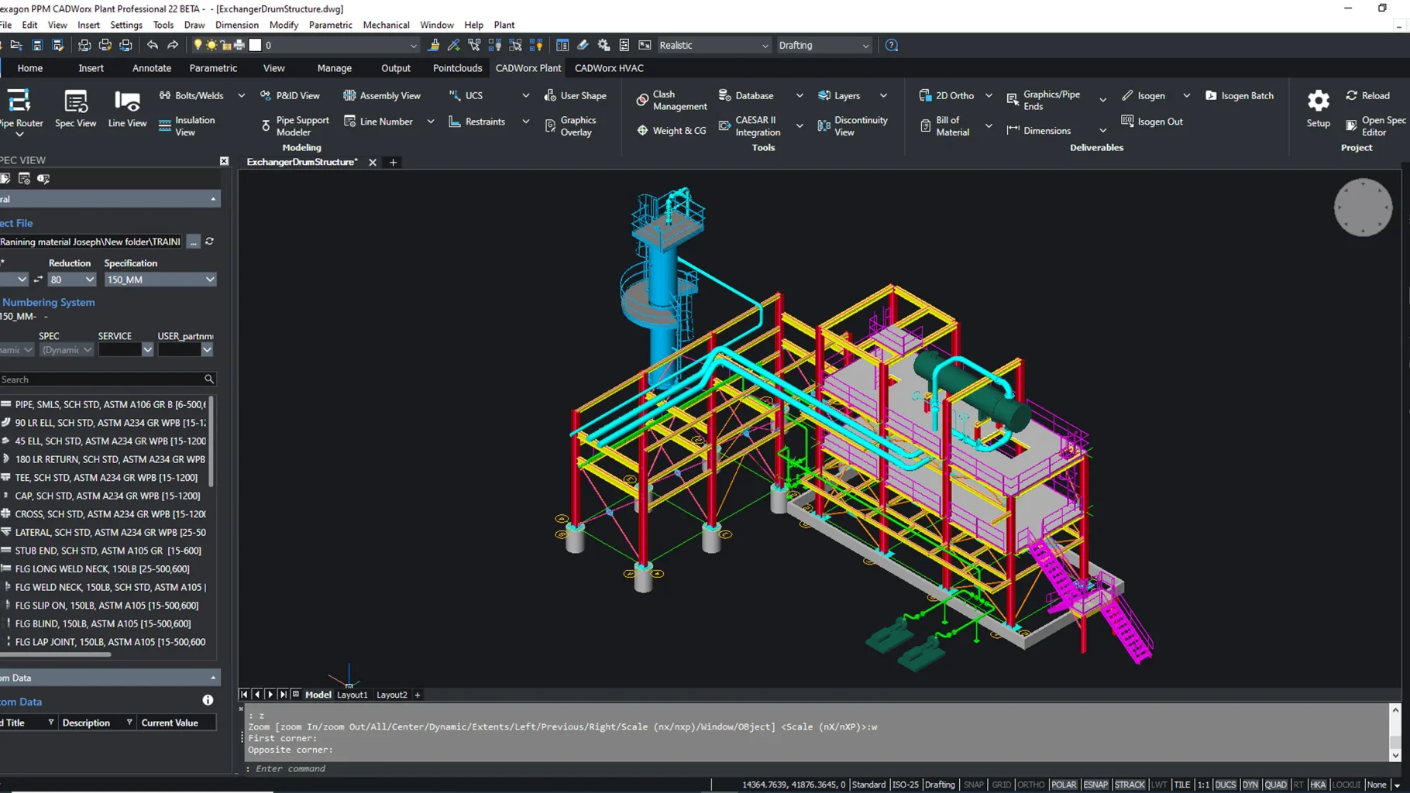Open Pipe Support Modeler

click(x=294, y=126)
